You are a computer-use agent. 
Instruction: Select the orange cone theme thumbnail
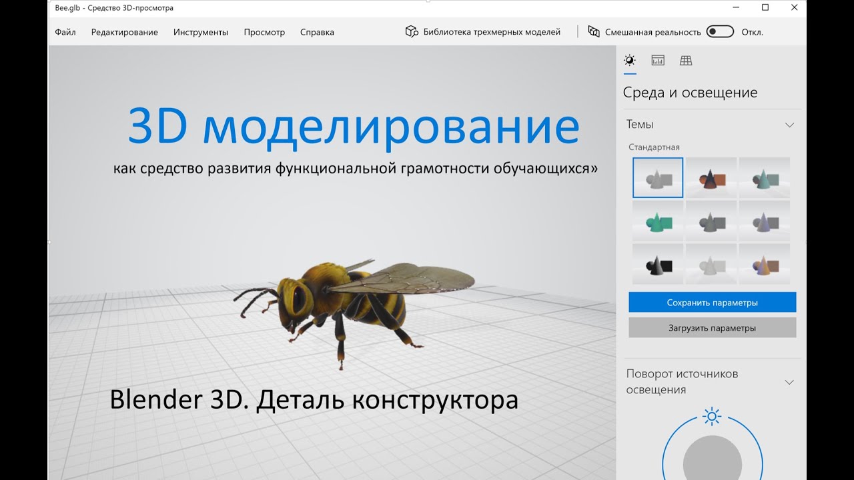click(711, 177)
